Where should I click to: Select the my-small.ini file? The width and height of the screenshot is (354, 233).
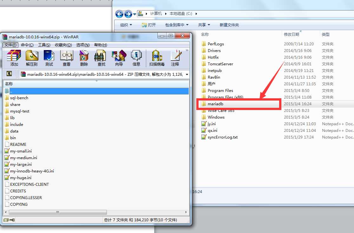pos(18,151)
